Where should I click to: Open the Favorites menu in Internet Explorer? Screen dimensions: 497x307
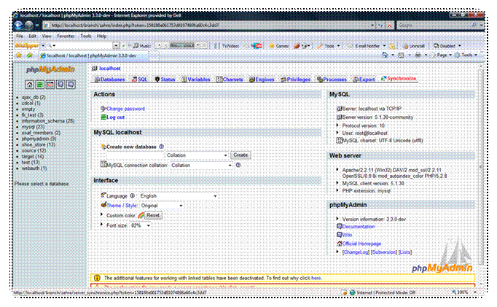66,35
